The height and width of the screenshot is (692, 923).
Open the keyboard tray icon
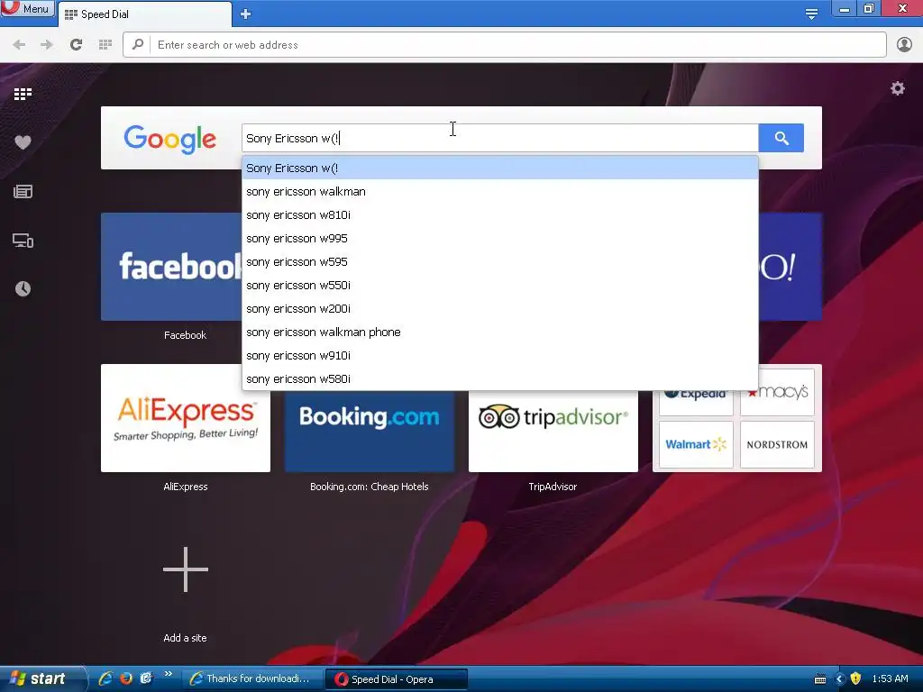(x=819, y=679)
